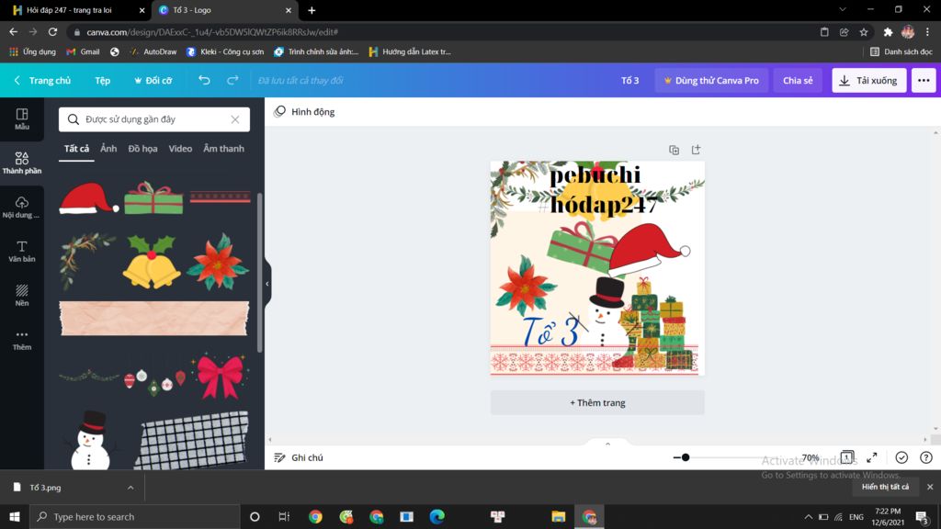941x529 pixels.
Task: Click the design title Tổ 3
Action: coord(629,81)
